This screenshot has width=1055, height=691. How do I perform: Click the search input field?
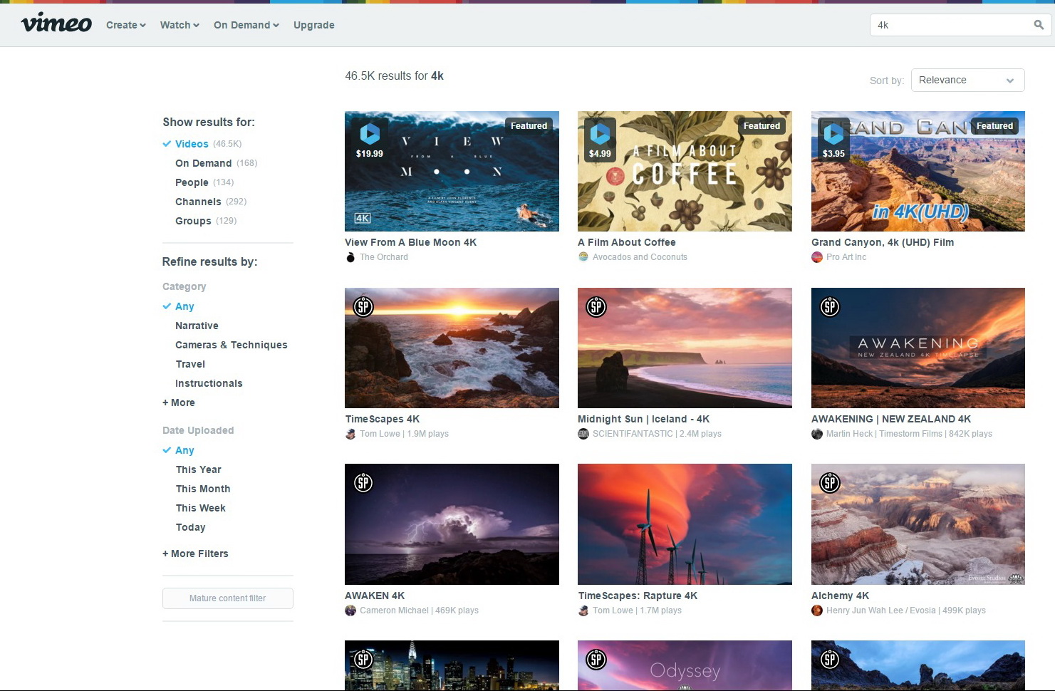951,25
